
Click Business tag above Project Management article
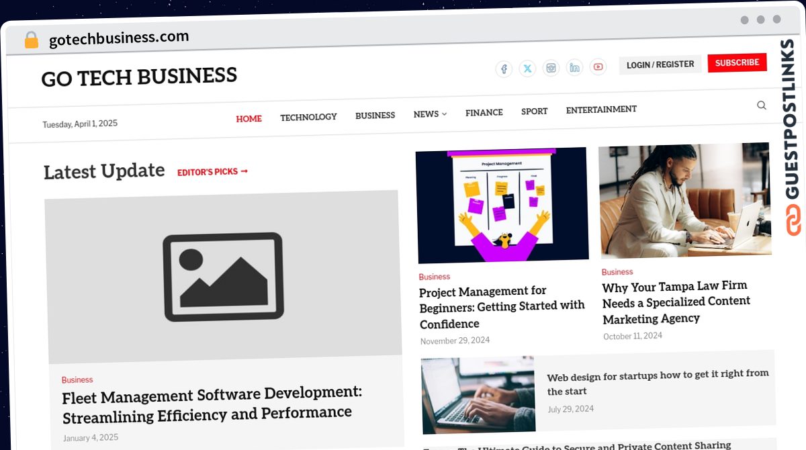[435, 277]
